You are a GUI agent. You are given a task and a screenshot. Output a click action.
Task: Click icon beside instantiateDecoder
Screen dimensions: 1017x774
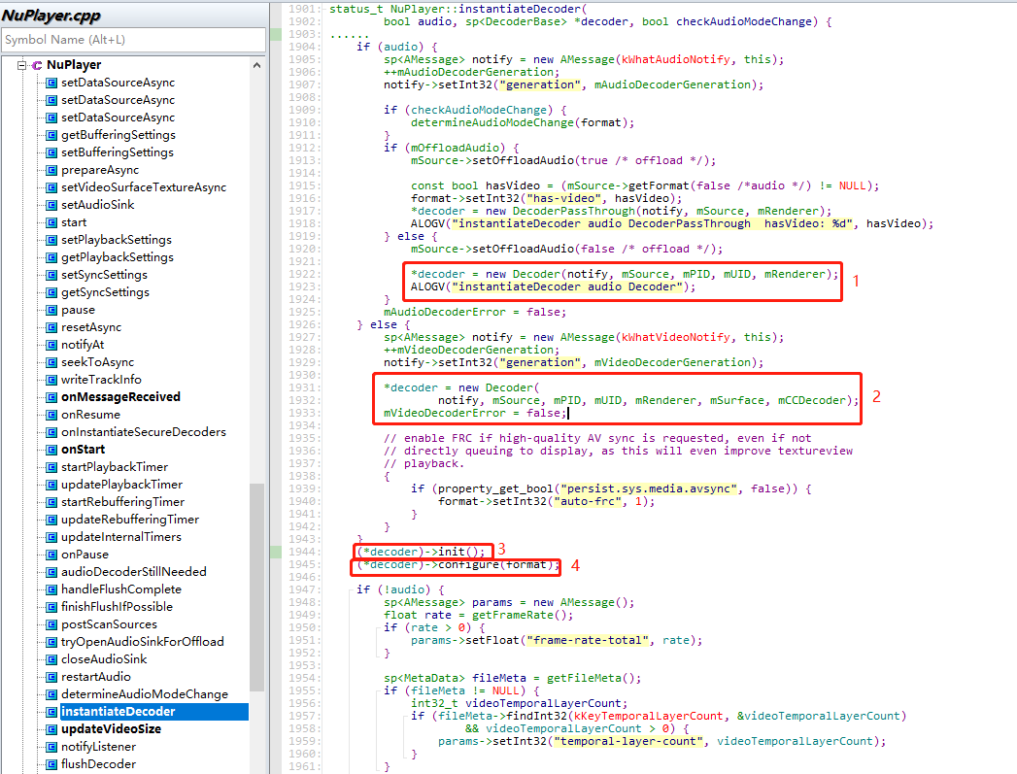tap(51, 712)
